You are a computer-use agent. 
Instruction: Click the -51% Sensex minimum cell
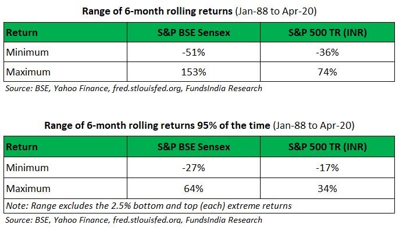click(194, 52)
